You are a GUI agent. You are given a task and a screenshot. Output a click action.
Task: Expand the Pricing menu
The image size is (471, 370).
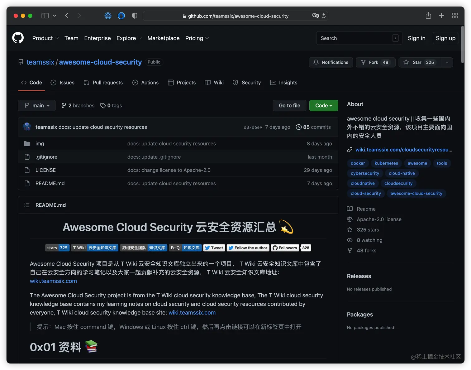coord(197,38)
